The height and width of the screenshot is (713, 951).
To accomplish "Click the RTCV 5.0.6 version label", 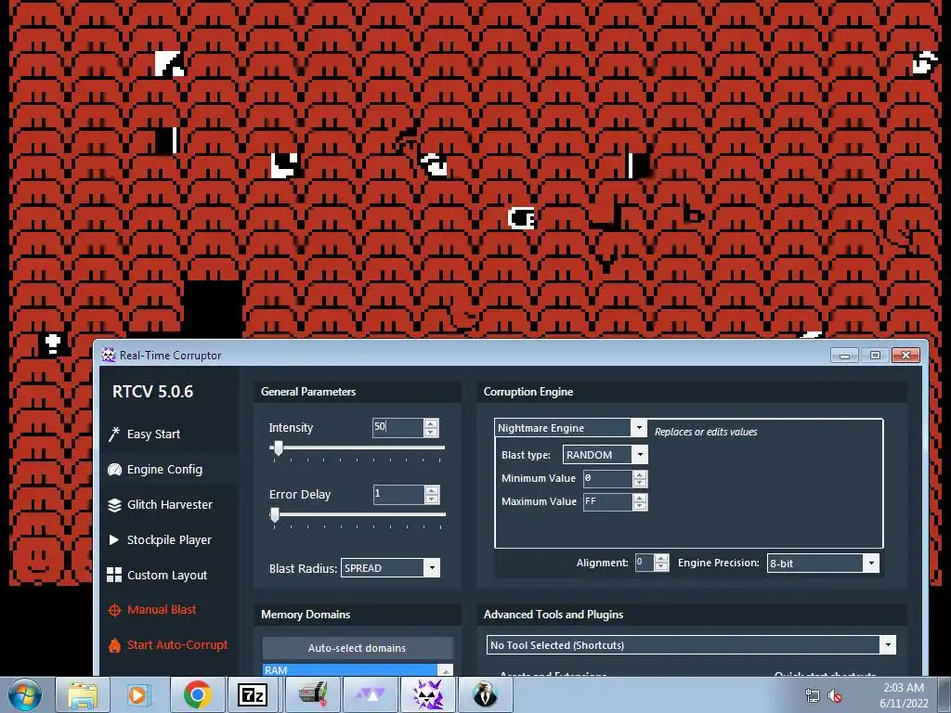I will pyautogui.click(x=153, y=392).
